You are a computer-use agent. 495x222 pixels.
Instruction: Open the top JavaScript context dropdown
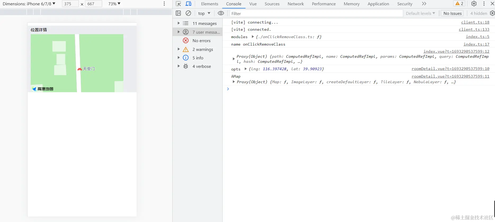pos(204,13)
